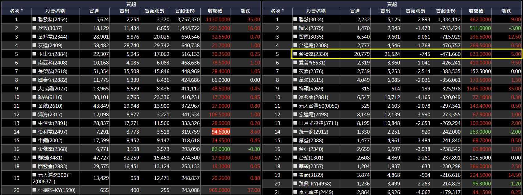Tick the checkbox for 欣興(3037)

click(x=34, y=28)
